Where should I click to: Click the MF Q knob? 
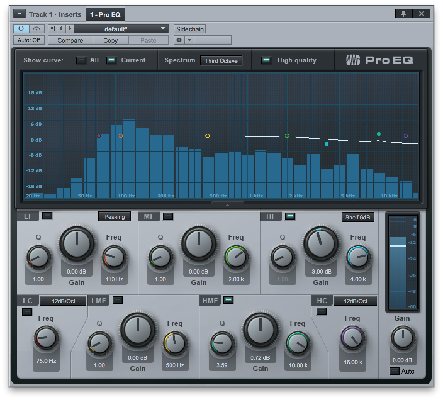pyautogui.click(x=160, y=257)
